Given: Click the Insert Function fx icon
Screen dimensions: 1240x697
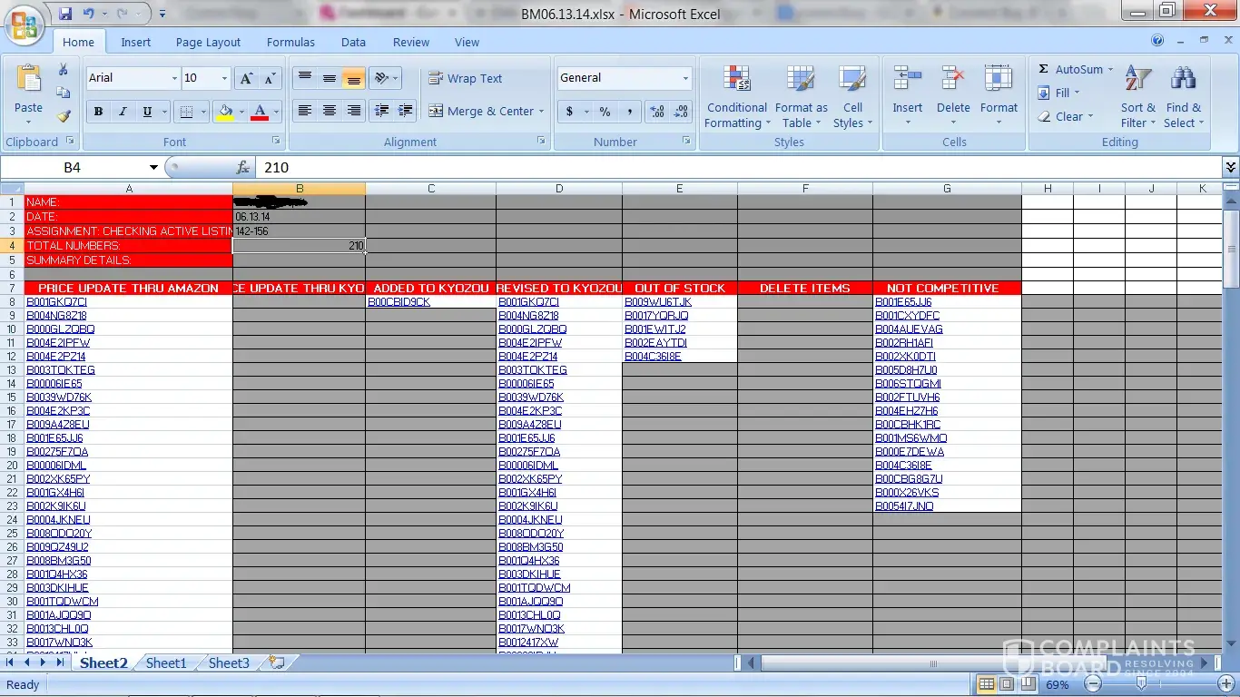Looking at the screenshot, I should point(242,168).
